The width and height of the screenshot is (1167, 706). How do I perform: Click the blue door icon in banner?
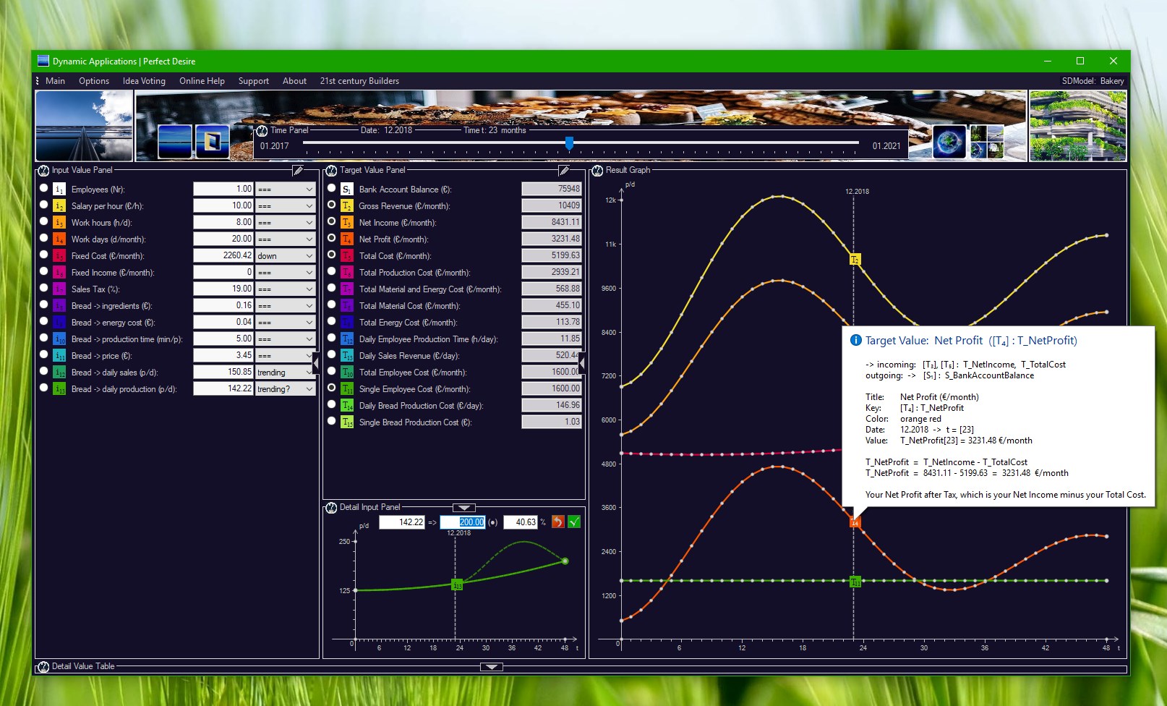(x=213, y=142)
